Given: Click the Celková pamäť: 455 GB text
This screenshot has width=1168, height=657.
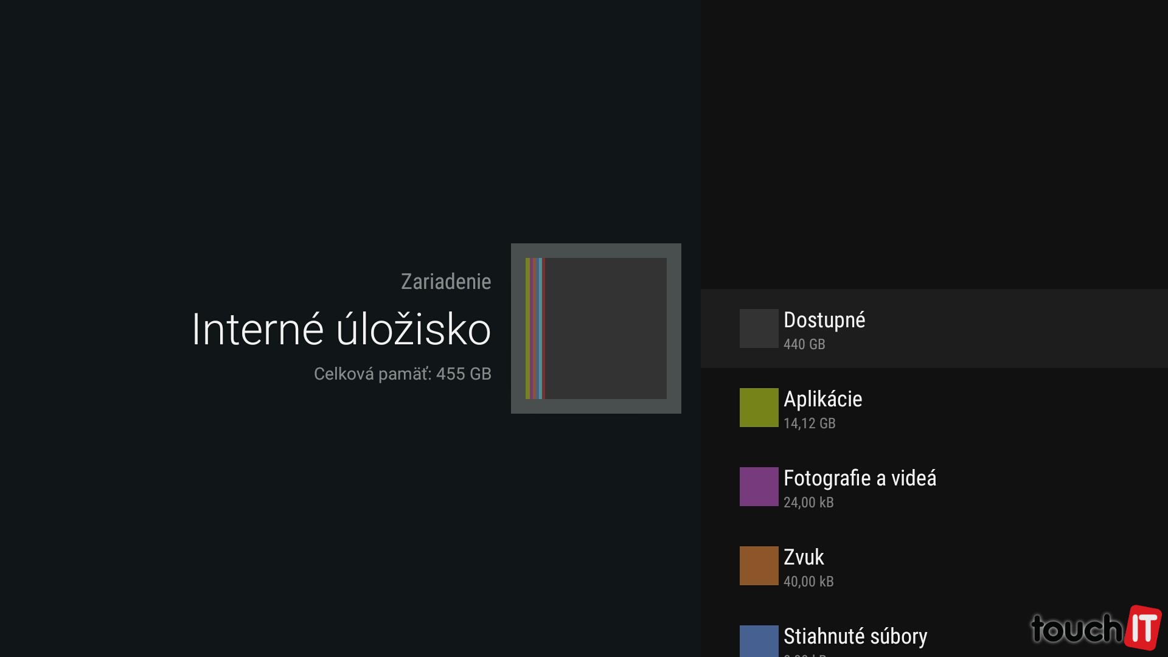Looking at the screenshot, I should click(x=402, y=374).
